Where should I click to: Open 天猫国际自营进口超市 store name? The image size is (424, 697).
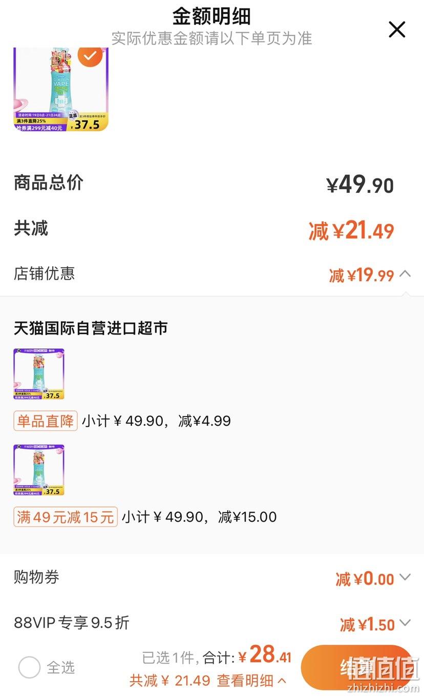click(91, 328)
